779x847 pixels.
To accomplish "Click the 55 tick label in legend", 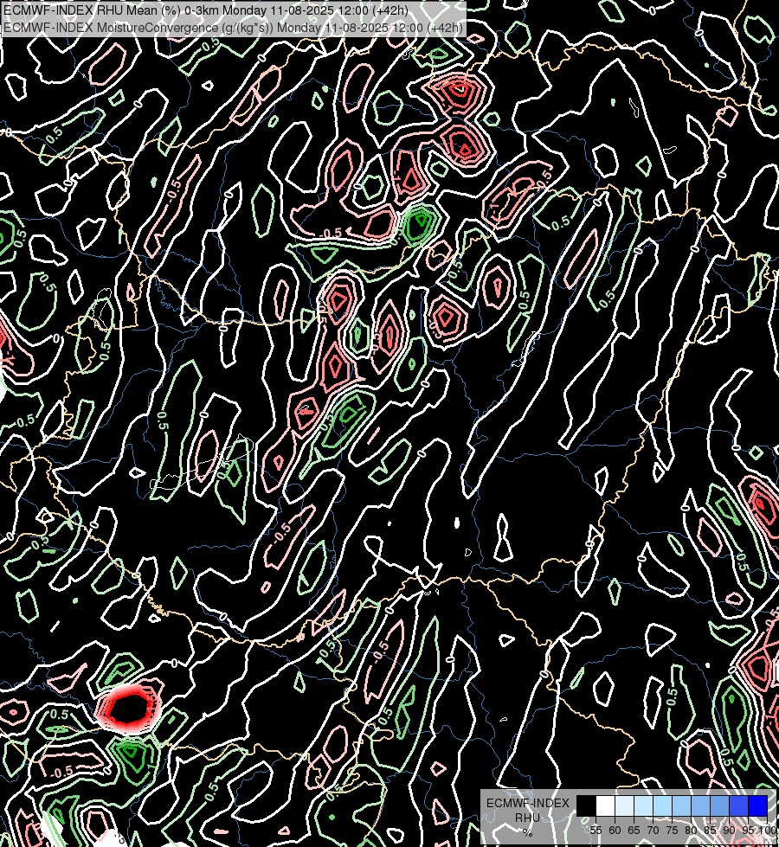I will [596, 831].
